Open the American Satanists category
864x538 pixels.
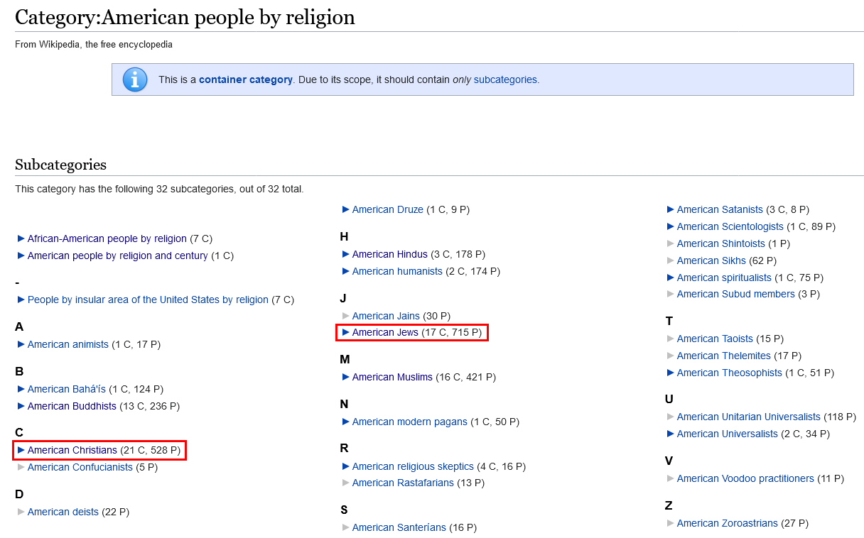[x=720, y=209]
